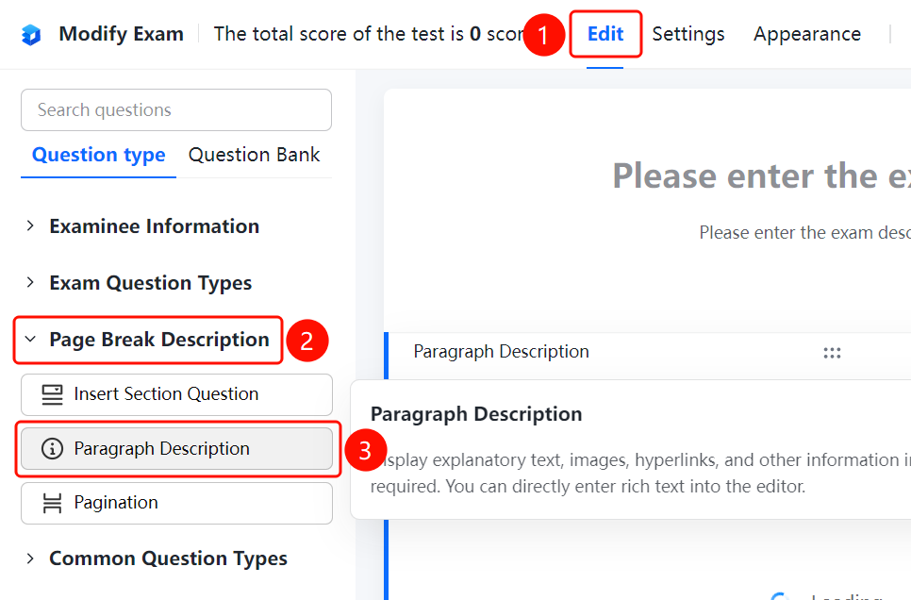Click the six-dot drag handle icon
Viewport: 911px width, 600px height.
click(832, 352)
